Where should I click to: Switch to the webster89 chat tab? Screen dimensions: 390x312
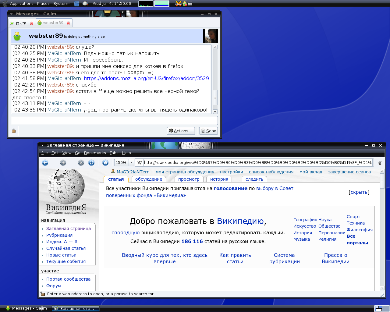54,23
